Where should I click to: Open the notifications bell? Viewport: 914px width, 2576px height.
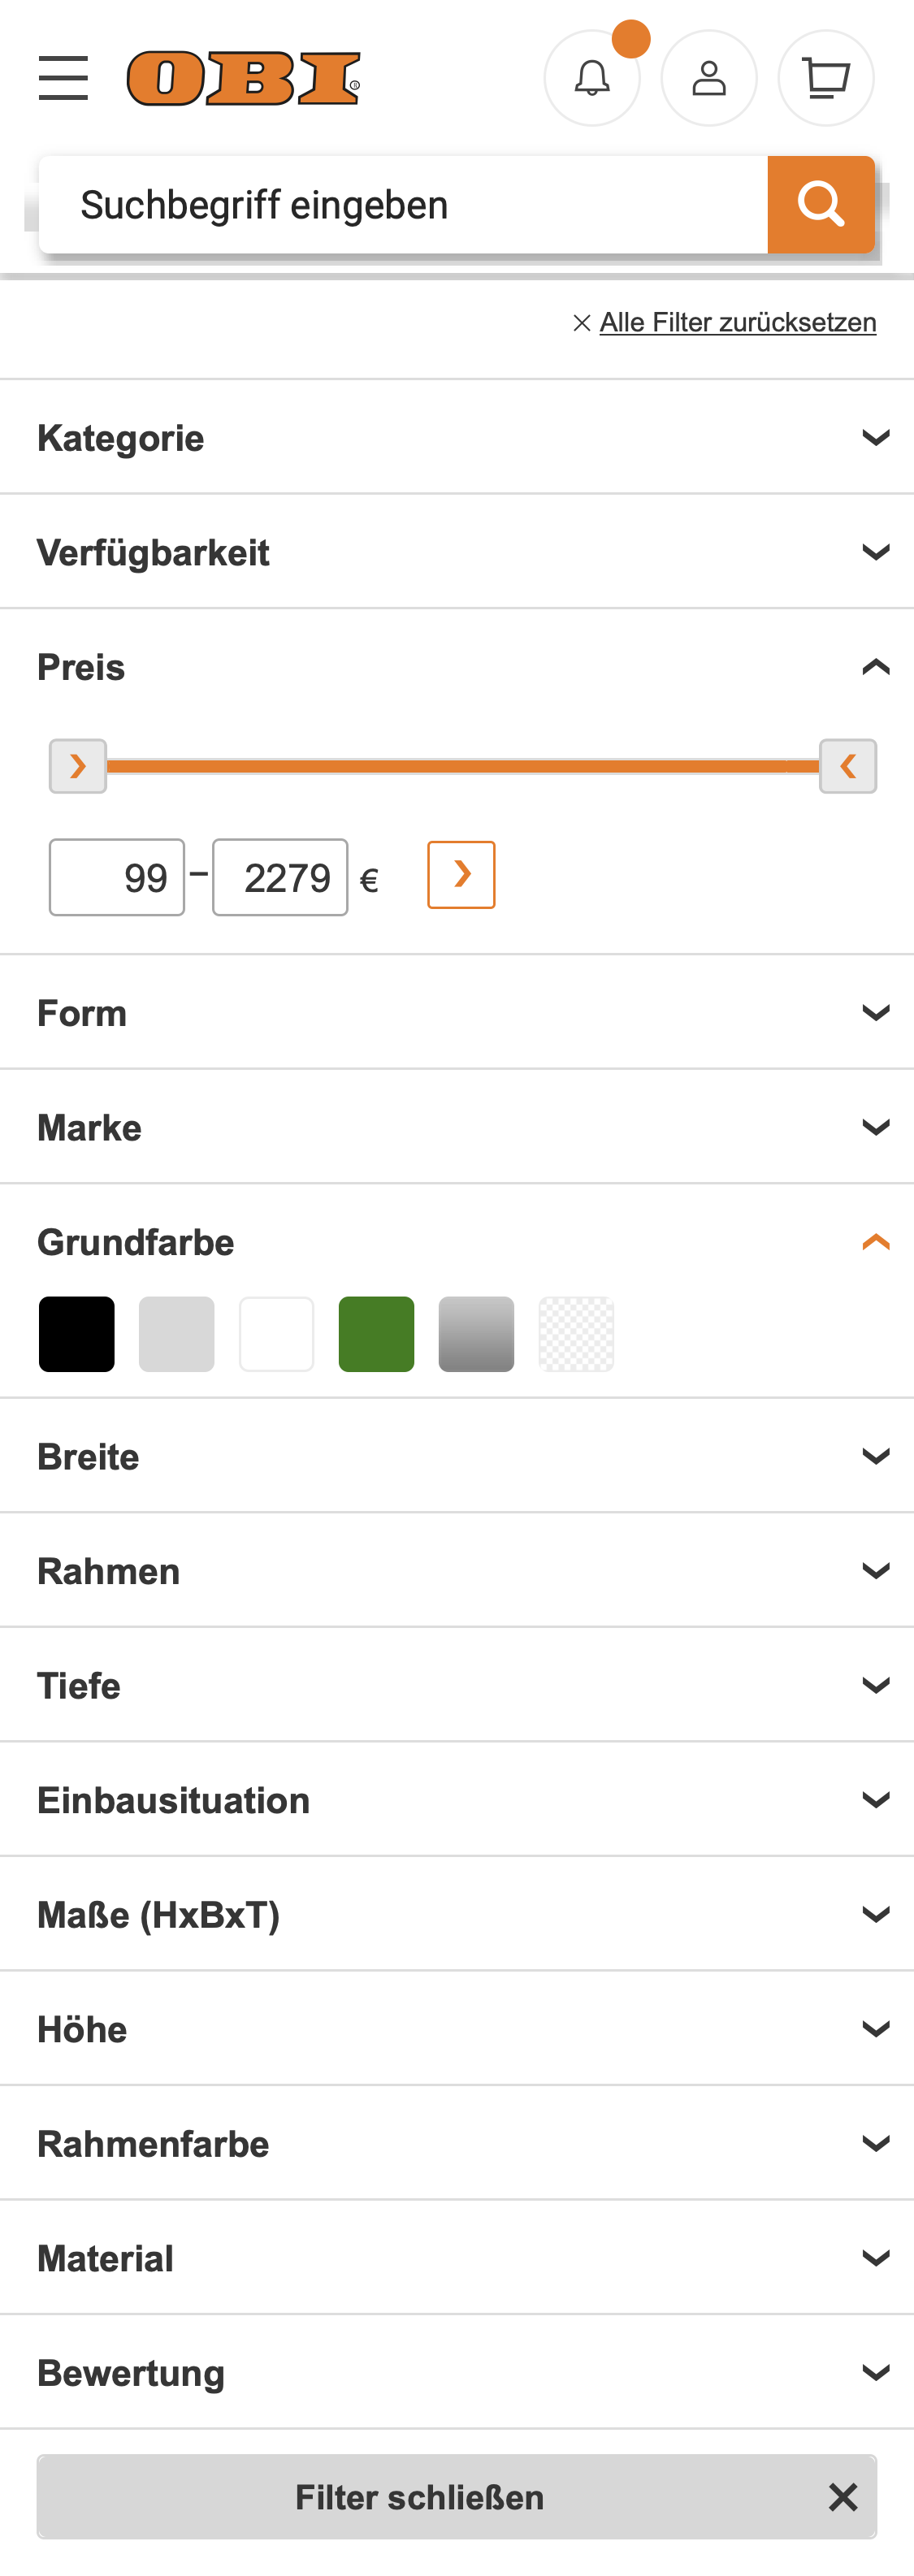pos(592,78)
